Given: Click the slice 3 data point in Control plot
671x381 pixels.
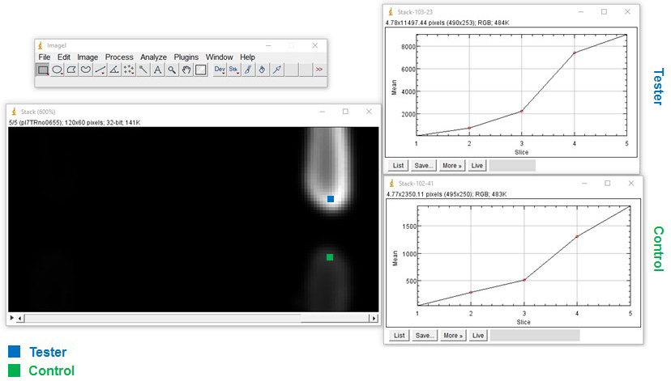Looking at the screenshot, I should coord(524,280).
